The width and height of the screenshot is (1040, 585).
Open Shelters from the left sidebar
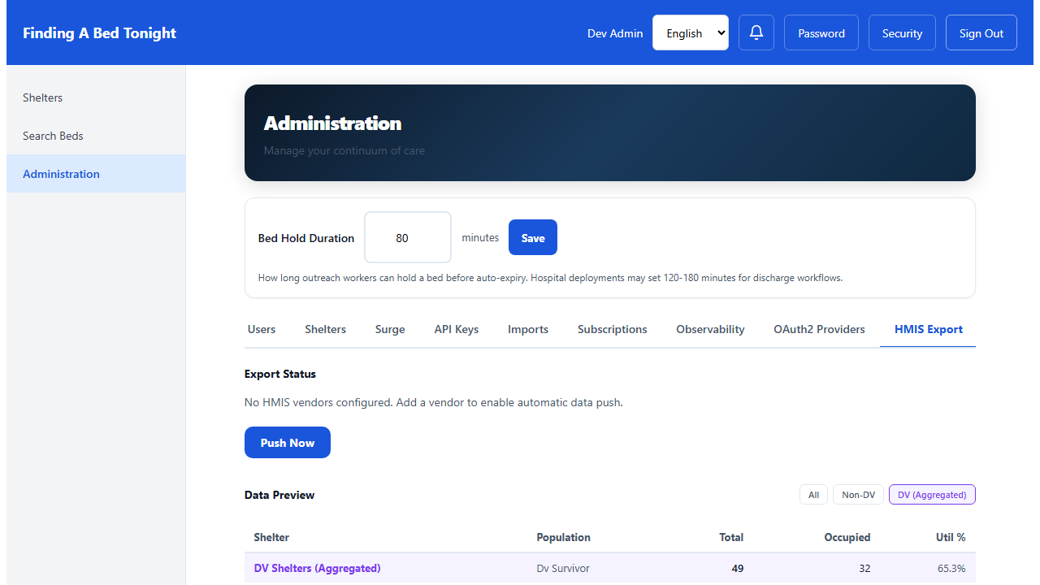pyautogui.click(x=42, y=97)
